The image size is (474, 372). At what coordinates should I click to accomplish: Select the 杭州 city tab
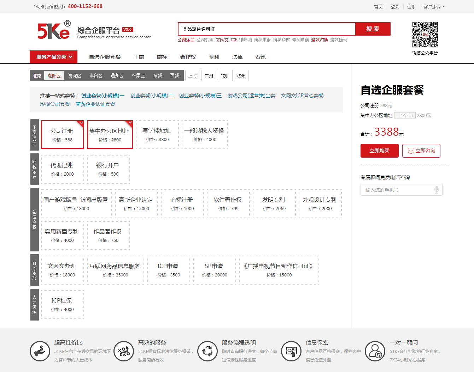coord(241,75)
